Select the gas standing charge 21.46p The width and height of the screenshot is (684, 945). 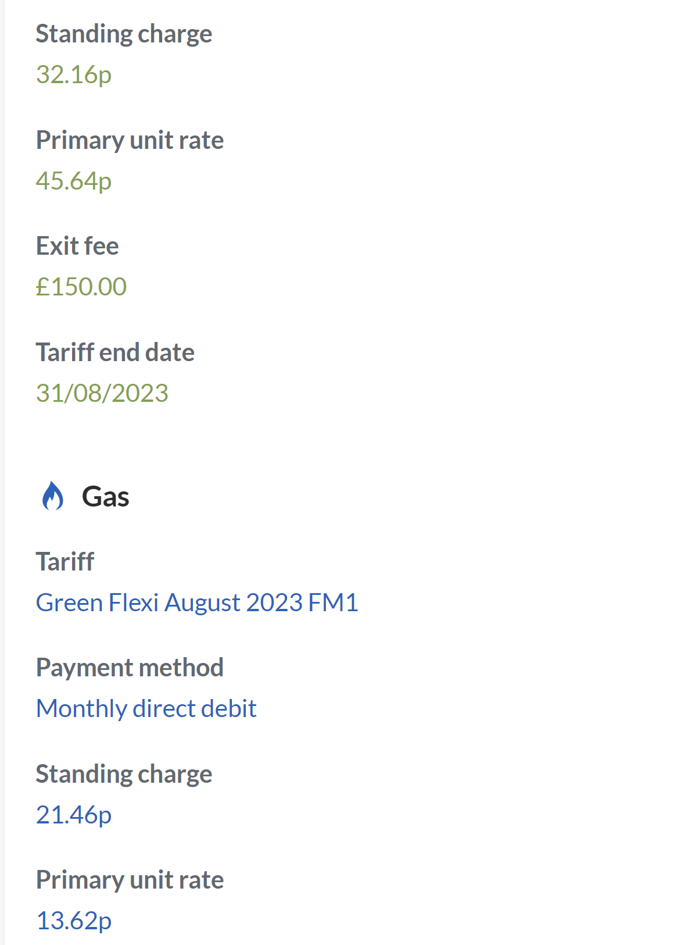pyautogui.click(x=74, y=815)
